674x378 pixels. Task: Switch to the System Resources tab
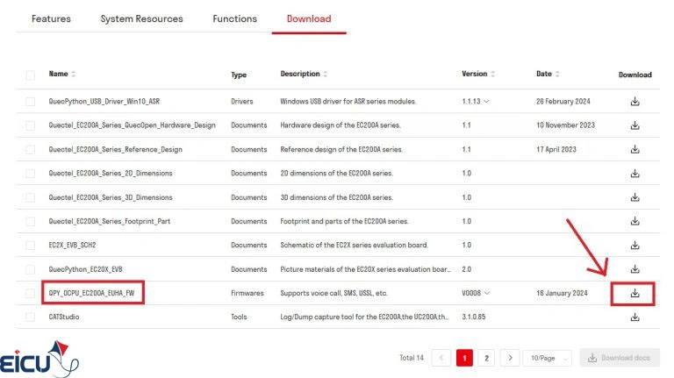click(141, 19)
